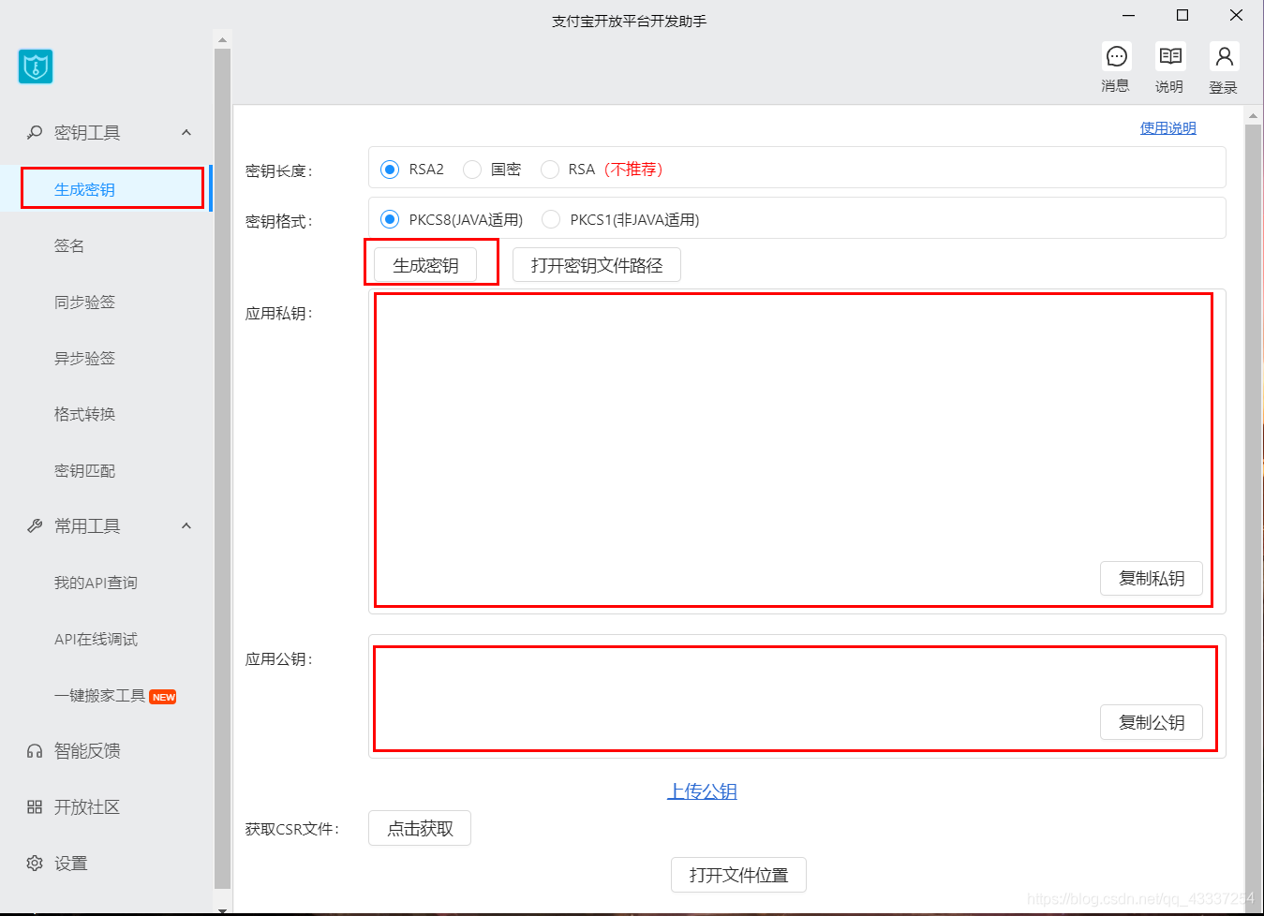Click 点击获取 CSR button
1264x916 pixels.
(420, 828)
